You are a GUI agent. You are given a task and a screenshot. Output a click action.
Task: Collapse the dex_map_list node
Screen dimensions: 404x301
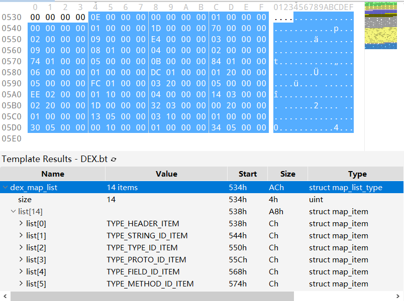(x=5, y=188)
